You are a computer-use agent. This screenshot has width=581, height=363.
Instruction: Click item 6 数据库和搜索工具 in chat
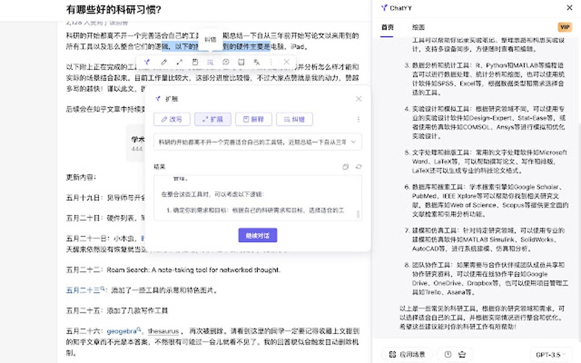(486, 200)
